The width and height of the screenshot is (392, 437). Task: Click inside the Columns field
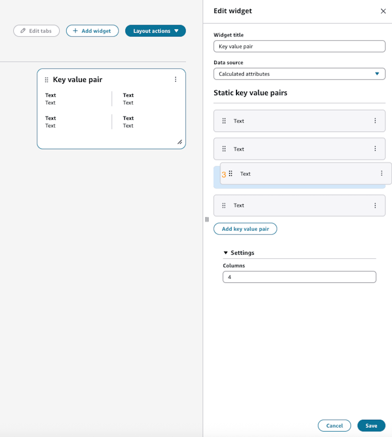click(299, 277)
